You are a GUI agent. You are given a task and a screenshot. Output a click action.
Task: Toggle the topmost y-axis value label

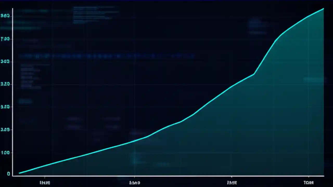tap(5, 16)
